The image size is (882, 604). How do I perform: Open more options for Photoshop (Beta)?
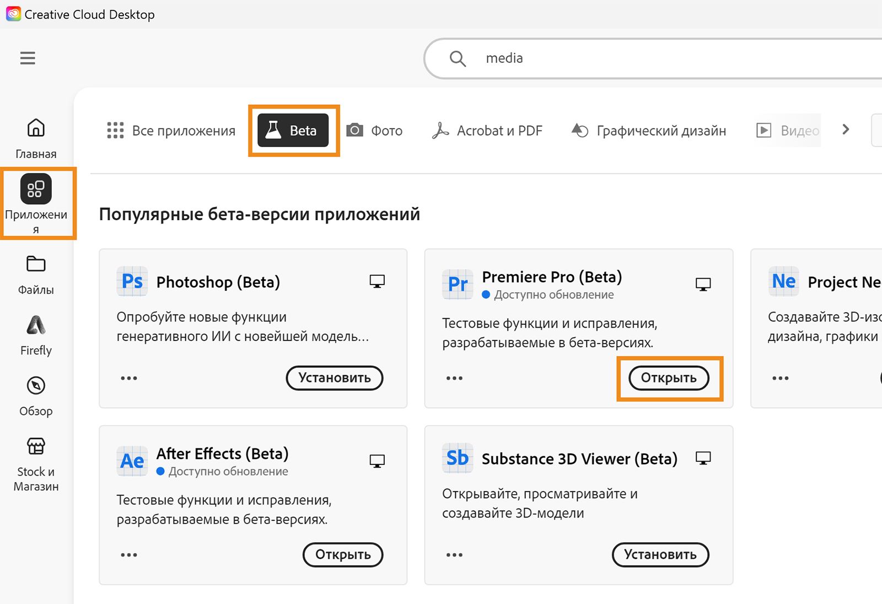pyautogui.click(x=129, y=378)
